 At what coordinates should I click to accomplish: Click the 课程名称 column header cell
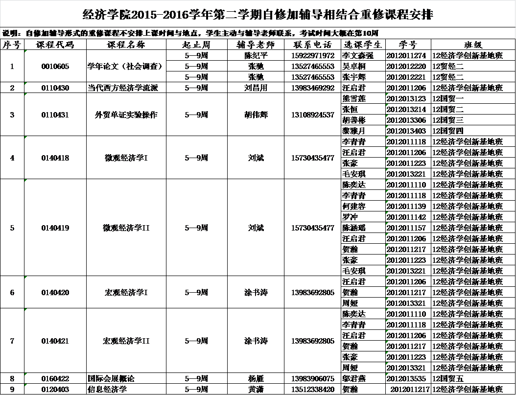tap(126, 45)
